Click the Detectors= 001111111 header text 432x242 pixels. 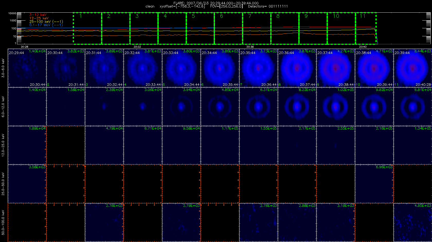268,6
